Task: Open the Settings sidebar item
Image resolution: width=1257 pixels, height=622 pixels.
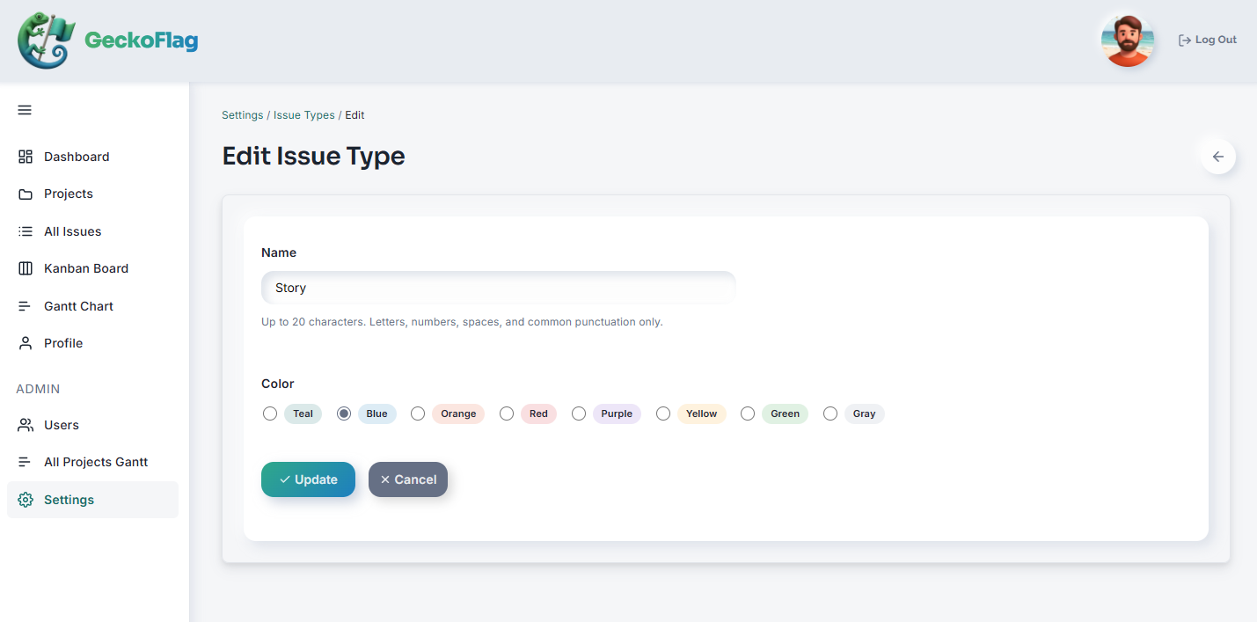Action: tap(92, 500)
